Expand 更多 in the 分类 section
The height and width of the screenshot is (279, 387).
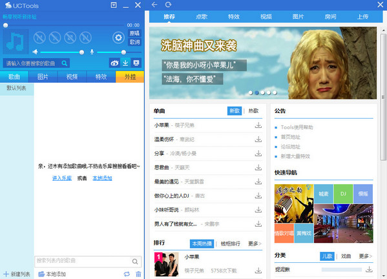pyautogui.click(x=365, y=256)
